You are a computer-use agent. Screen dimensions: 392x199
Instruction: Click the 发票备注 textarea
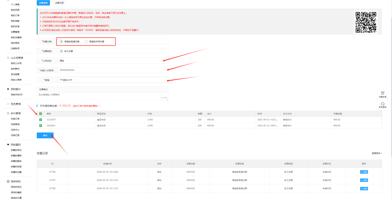(103, 96)
